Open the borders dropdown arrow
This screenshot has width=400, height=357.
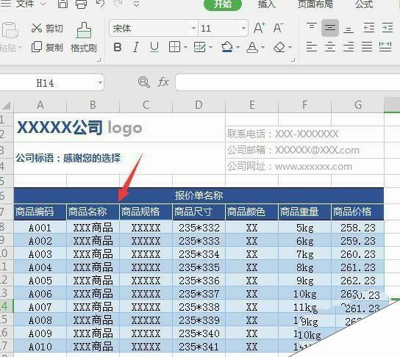tap(185, 48)
